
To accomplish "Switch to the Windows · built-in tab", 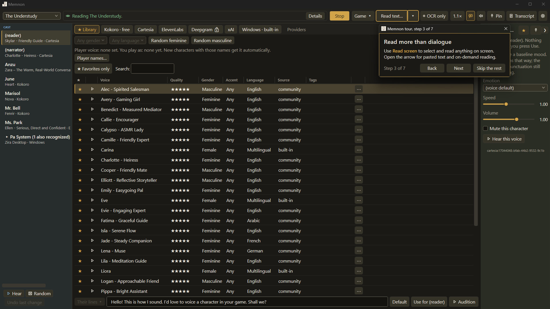I will pos(260,29).
